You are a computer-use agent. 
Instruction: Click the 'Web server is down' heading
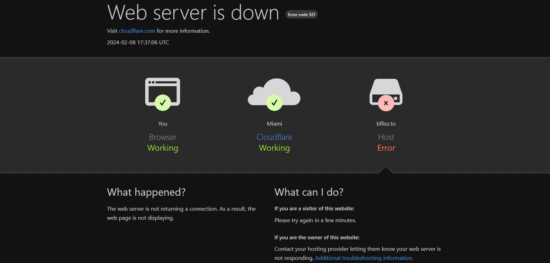click(193, 12)
